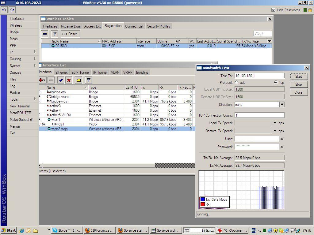The width and height of the screenshot is (314, 235).
Task: Click the filter funnel in Wireless Tables
Action: [54, 34]
